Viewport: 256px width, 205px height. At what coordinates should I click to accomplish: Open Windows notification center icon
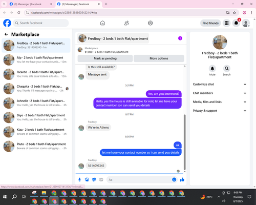(249, 197)
